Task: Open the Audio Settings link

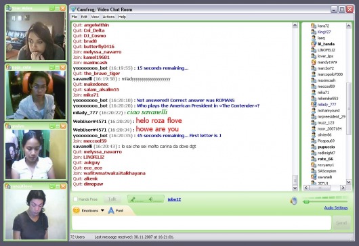Action: click(x=336, y=207)
